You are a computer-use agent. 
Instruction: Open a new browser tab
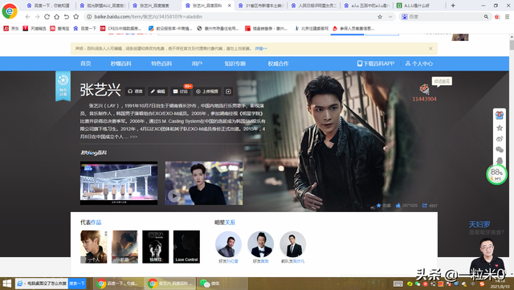pos(453,6)
